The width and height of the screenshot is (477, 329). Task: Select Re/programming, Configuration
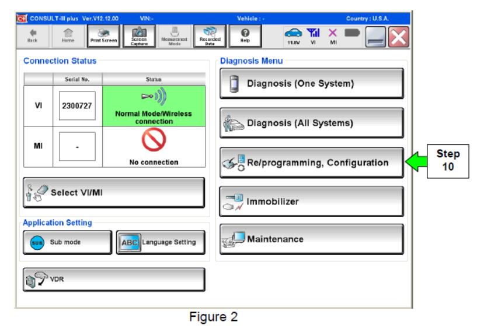point(312,162)
